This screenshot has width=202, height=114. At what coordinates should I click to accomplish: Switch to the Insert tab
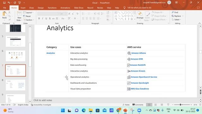[23, 8]
